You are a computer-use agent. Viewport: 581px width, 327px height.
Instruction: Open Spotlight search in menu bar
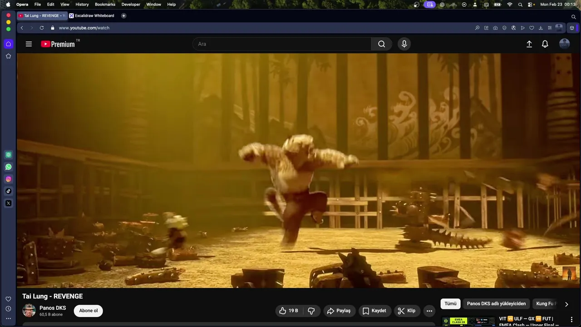point(520,4)
